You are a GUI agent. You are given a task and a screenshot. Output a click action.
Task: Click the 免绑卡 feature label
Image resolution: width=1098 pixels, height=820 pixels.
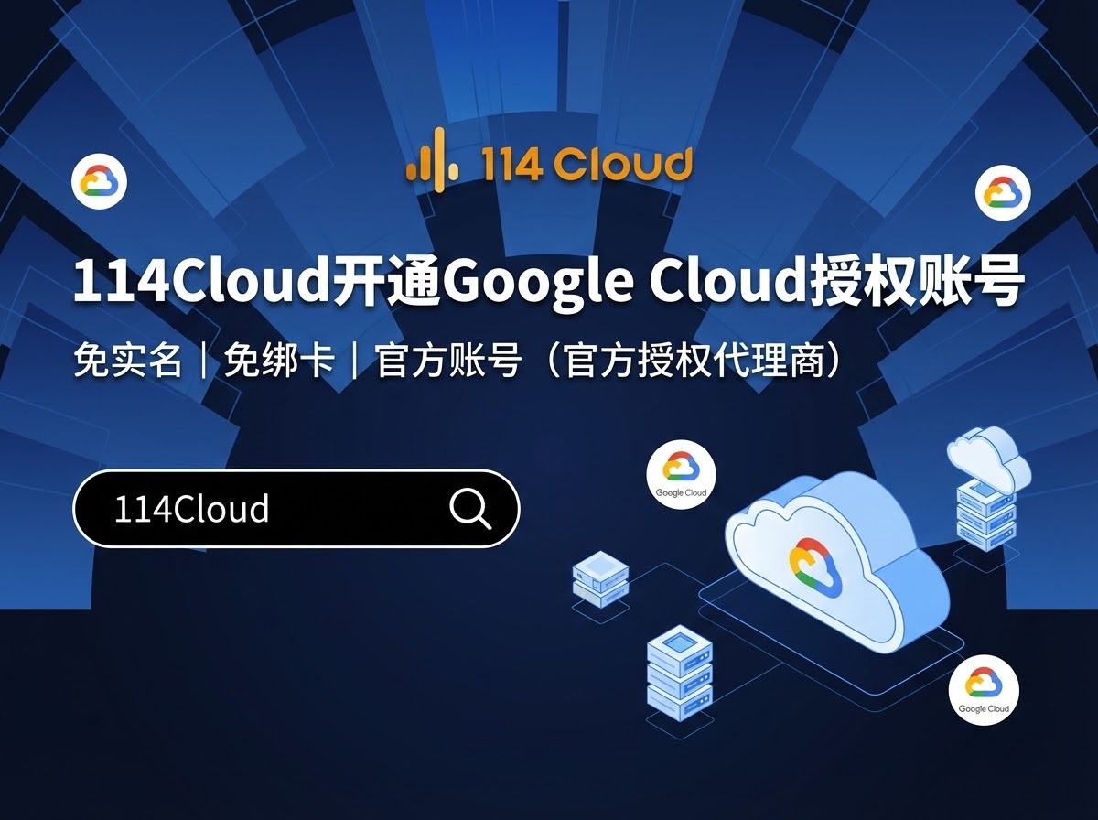point(279,361)
